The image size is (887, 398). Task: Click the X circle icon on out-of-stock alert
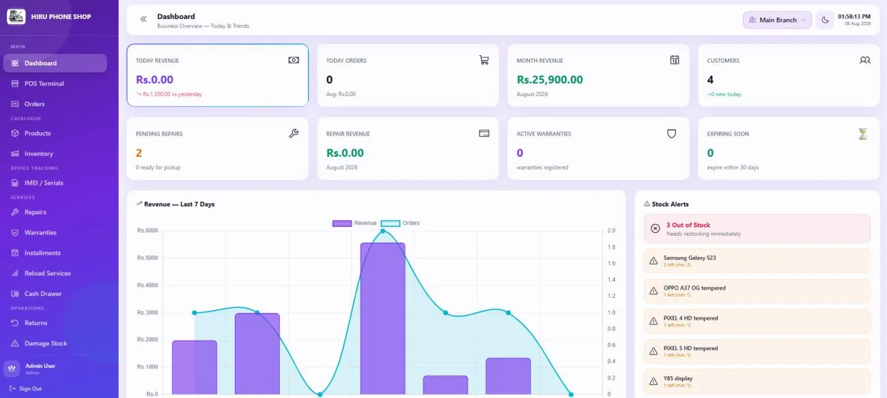[x=655, y=228]
